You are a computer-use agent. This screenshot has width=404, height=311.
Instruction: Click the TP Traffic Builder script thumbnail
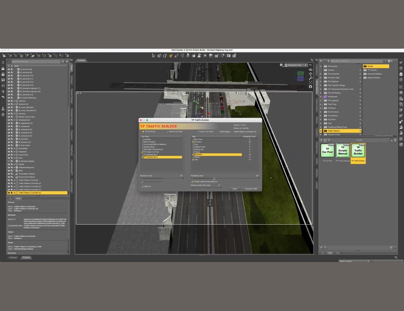(358, 151)
